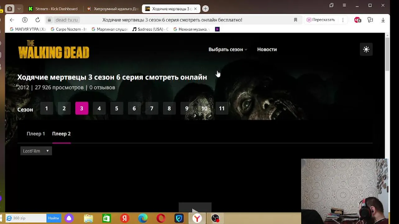The image size is (399, 224).
Task: Open Alice assistant from taskbar
Action: 69,218
